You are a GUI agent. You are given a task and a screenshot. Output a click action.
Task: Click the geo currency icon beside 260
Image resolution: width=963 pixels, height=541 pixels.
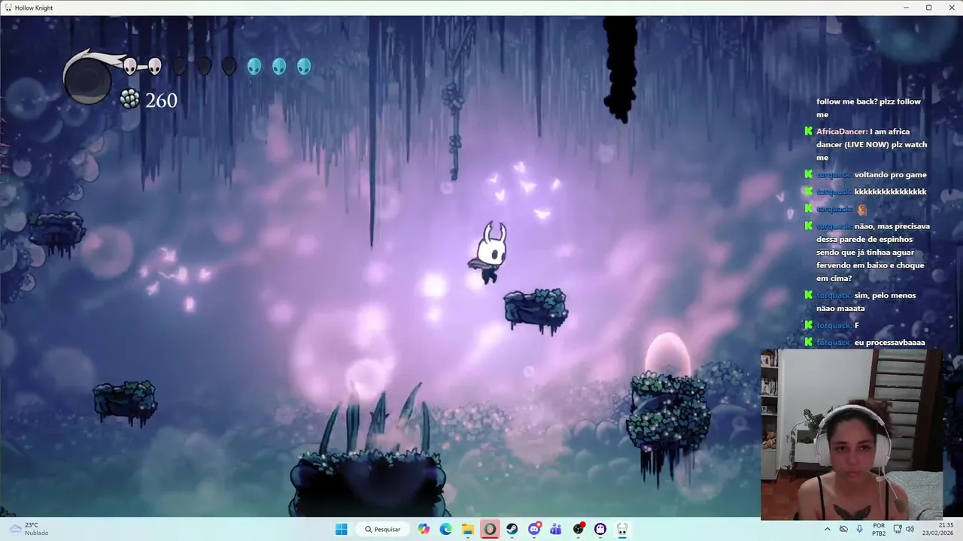130,99
